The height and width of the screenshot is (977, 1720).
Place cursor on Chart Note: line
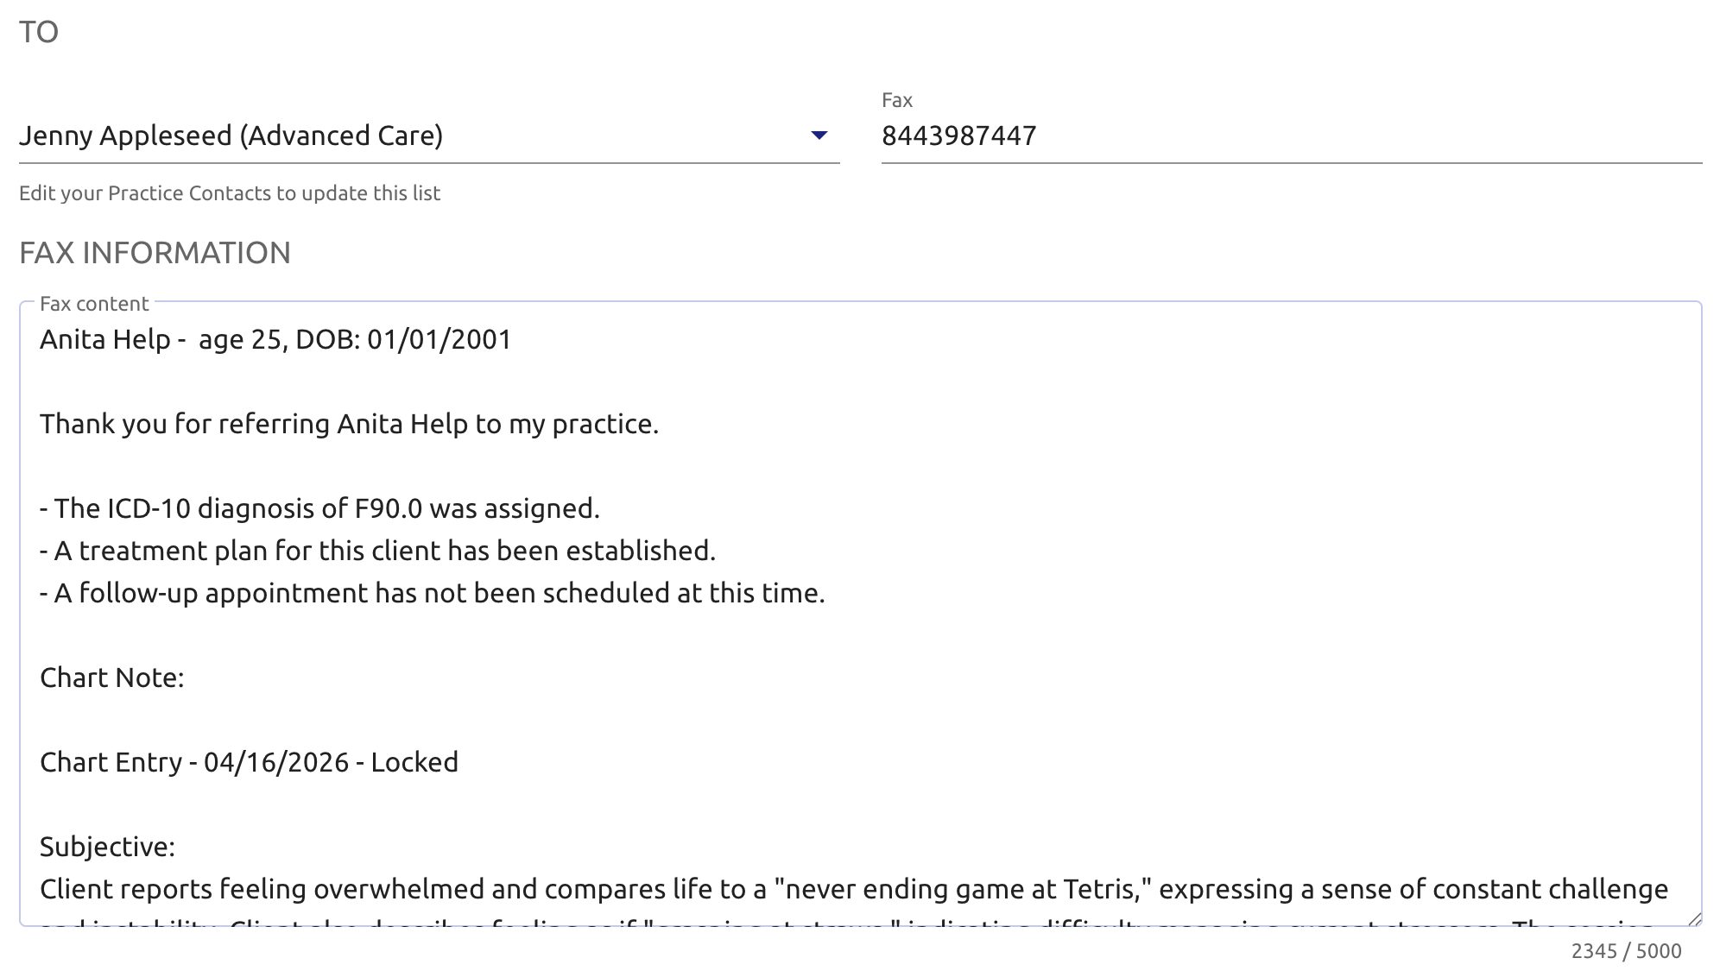112,678
